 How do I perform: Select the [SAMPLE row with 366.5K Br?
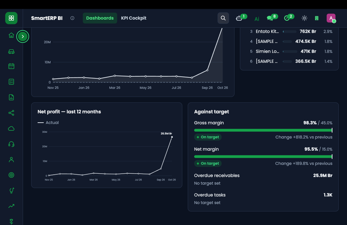[291, 61]
